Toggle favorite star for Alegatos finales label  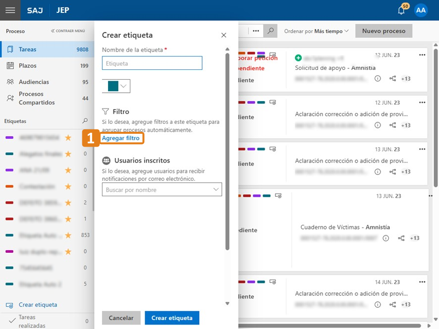point(68,154)
